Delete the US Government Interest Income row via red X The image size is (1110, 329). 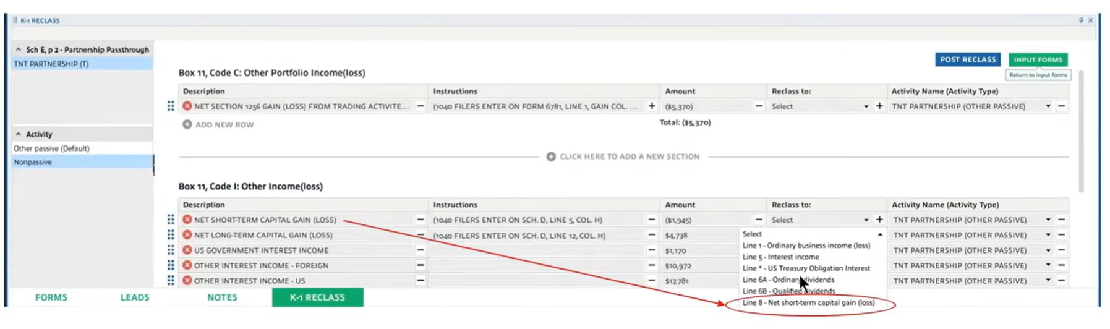tap(187, 250)
